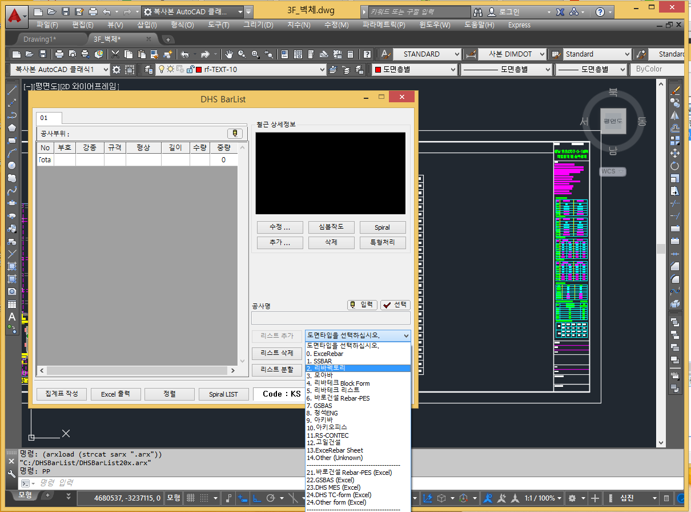Click the 특형처리 button
691x512 pixels.
pyautogui.click(x=383, y=243)
